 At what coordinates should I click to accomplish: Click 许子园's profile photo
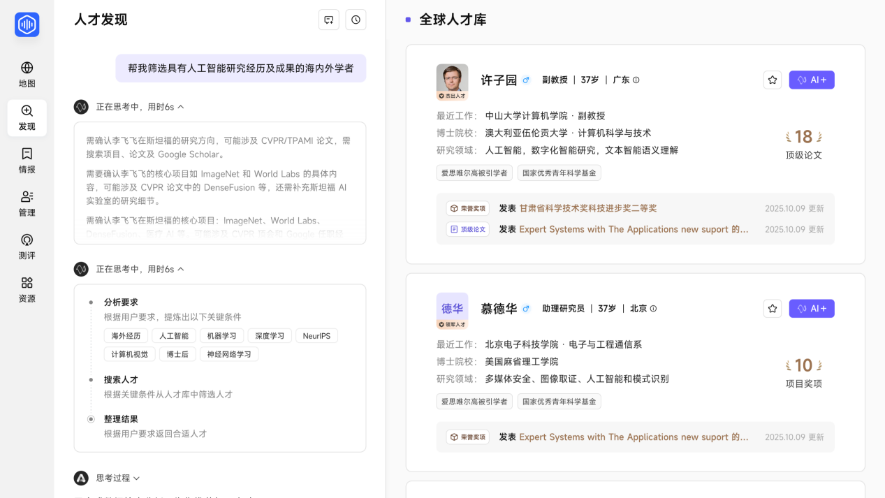pyautogui.click(x=452, y=79)
